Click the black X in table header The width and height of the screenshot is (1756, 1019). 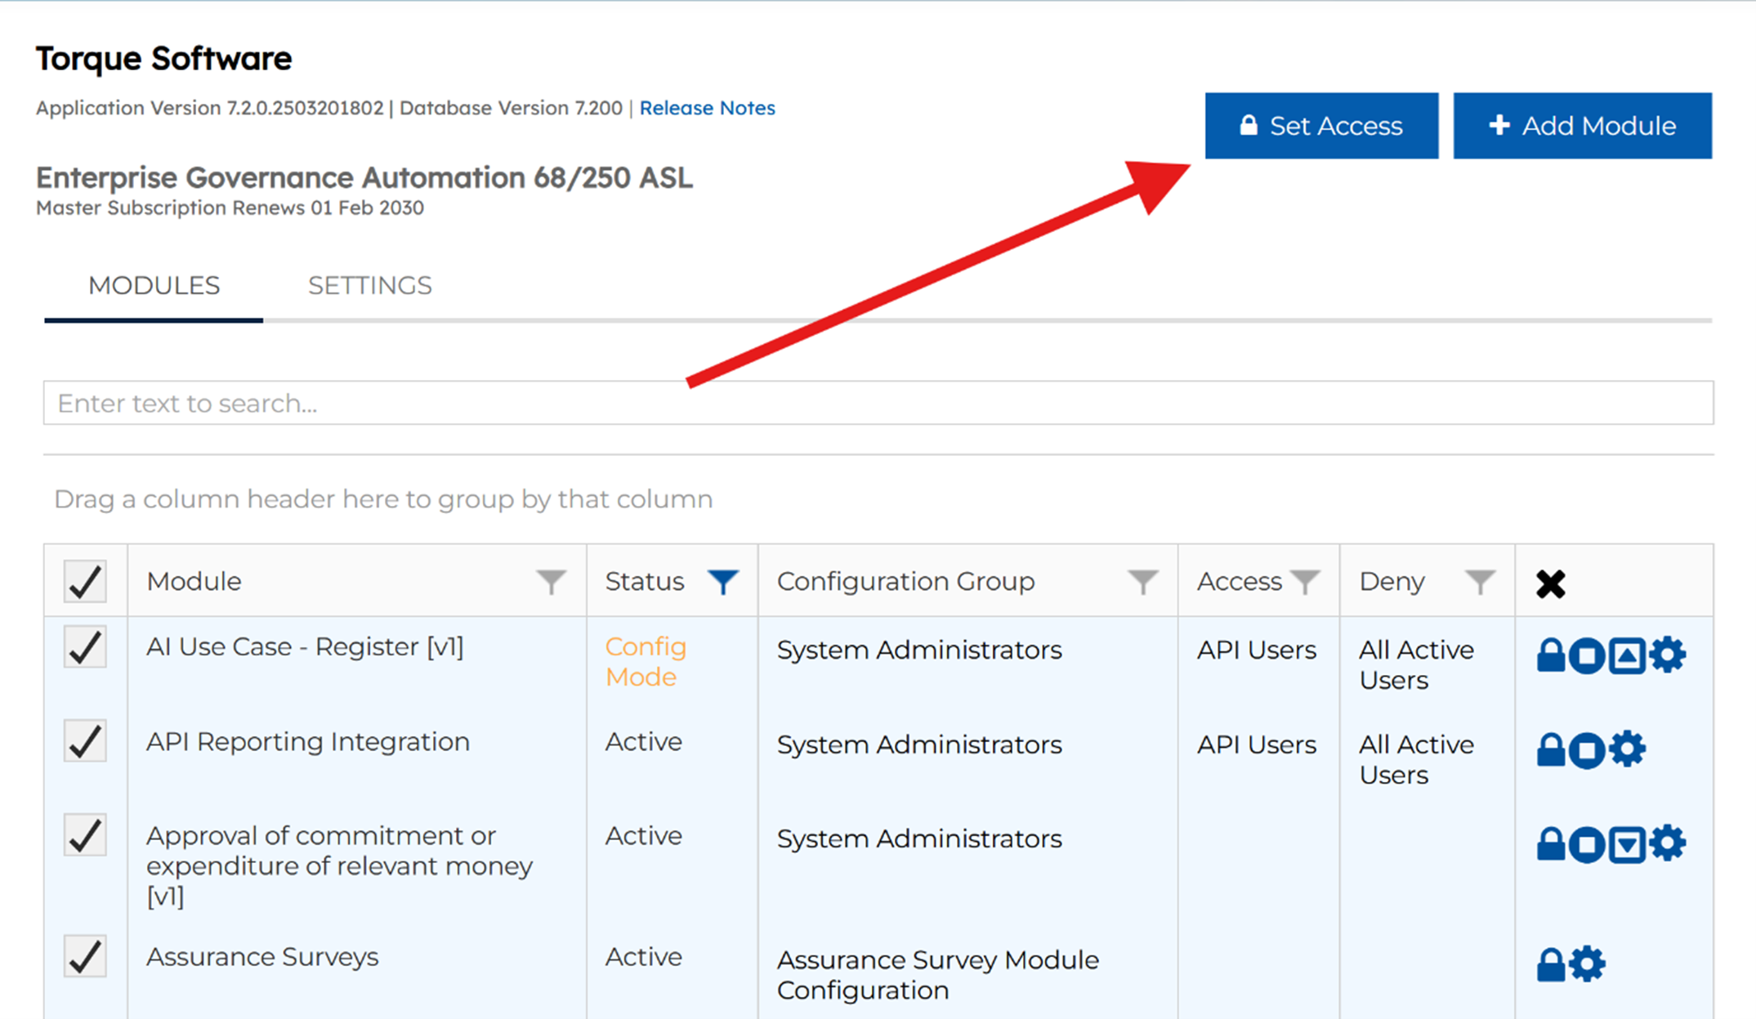tap(1550, 583)
